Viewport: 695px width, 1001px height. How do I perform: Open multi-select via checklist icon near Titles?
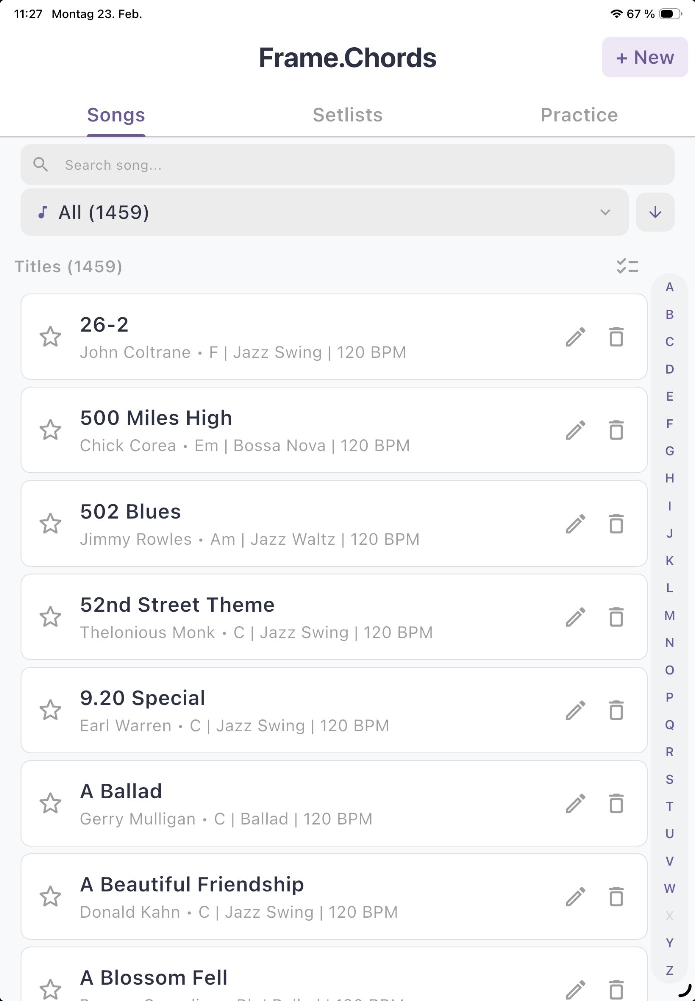628,266
